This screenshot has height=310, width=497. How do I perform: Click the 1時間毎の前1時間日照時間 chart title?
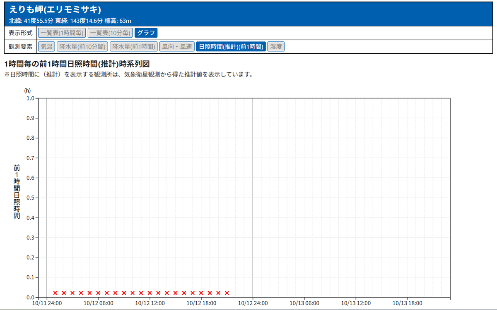tap(76, 64)
